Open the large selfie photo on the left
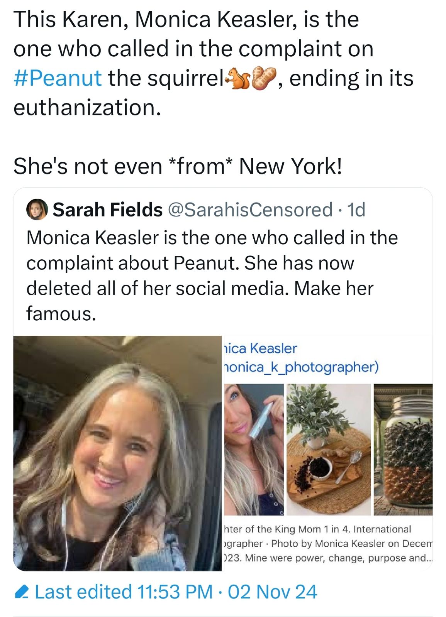Image resolution: width=446 pixels, height=617 pixels. click(117, 453)
